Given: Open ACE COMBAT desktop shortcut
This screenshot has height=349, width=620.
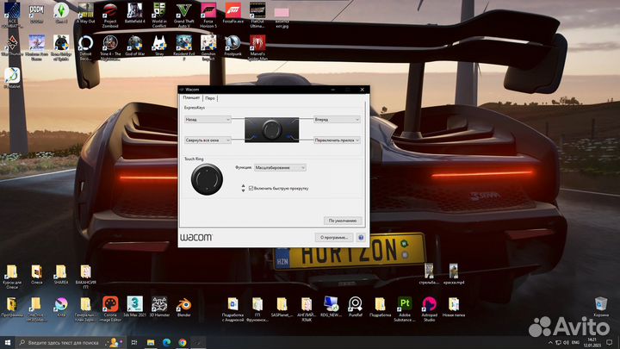Looking at the screenshot, I should (x=12, y=16).
